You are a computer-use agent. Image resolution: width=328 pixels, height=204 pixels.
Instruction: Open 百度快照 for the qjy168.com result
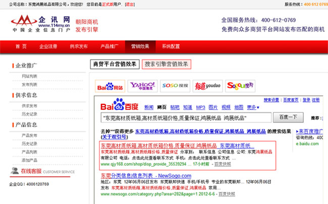point(223,164)
